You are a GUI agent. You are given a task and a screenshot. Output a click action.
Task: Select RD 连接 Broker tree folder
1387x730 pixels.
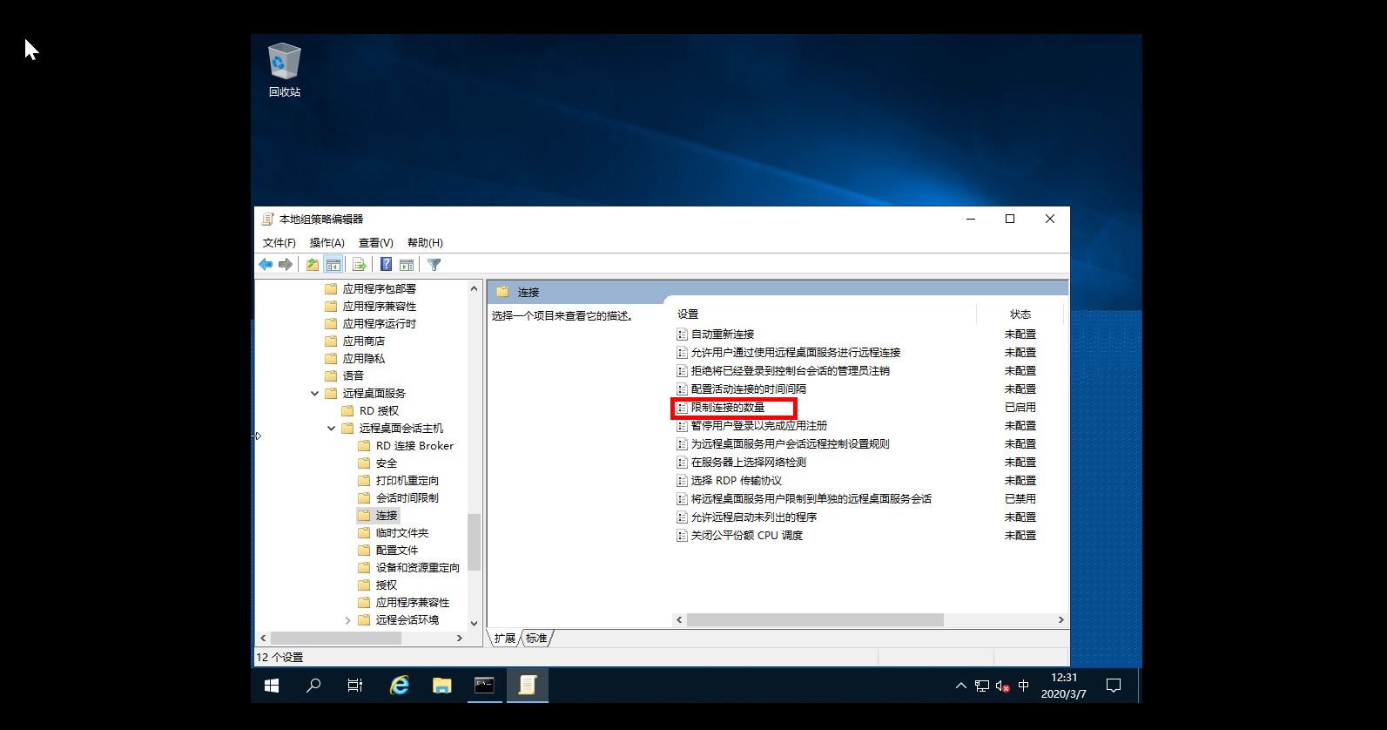pos(414,446)
